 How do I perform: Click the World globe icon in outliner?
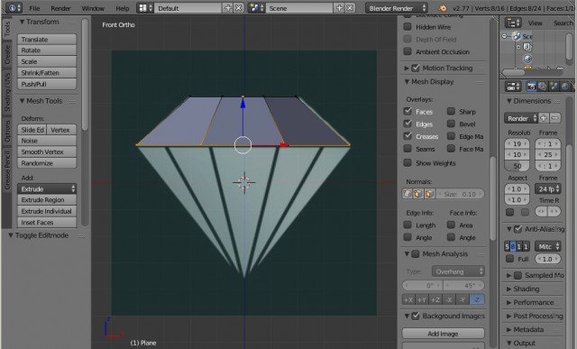click(527, 59)
